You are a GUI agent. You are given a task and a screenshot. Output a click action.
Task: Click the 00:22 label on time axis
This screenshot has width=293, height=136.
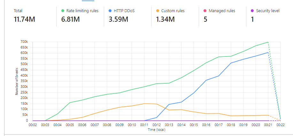pos(280,125)
